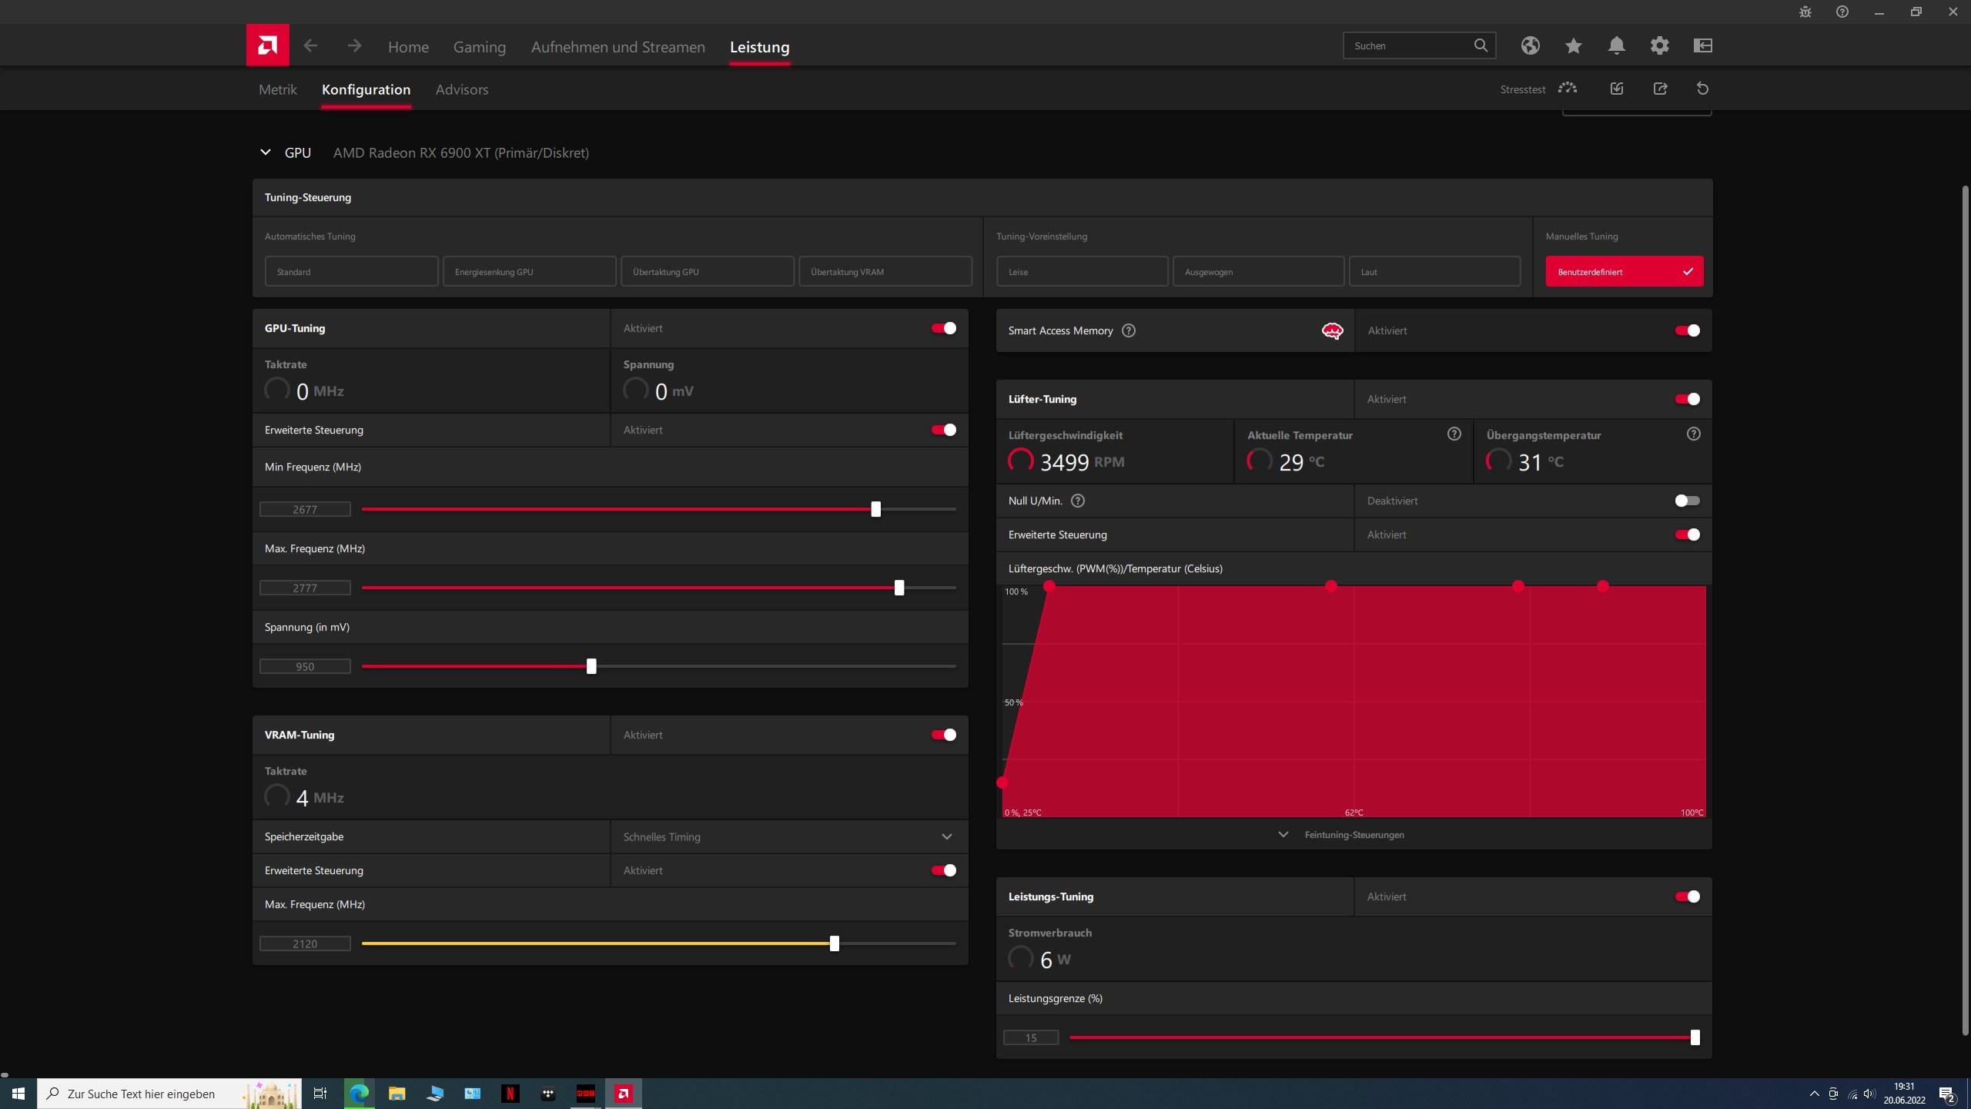
Task: Click Smart Access Memory help icon
Action: pyautogui.click(x=1129, y=330)
